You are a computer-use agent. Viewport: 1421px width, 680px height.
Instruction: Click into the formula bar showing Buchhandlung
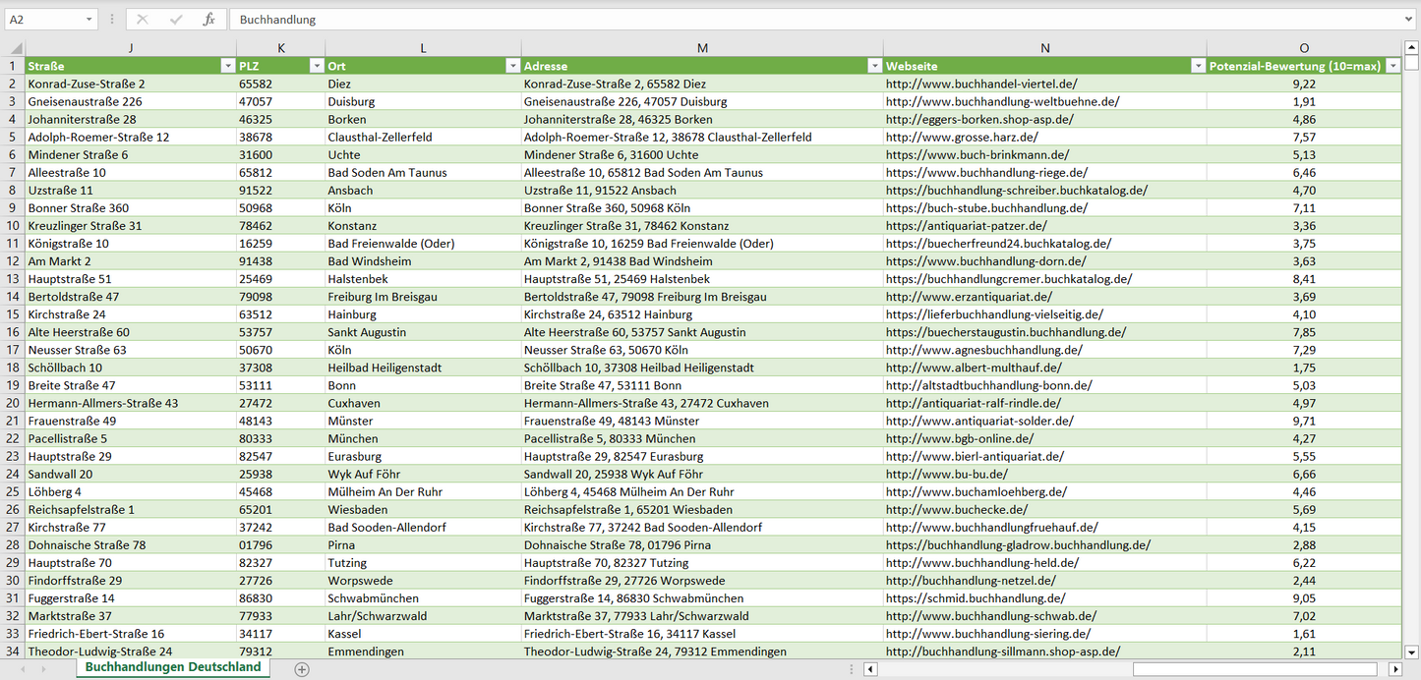[787, 20]
